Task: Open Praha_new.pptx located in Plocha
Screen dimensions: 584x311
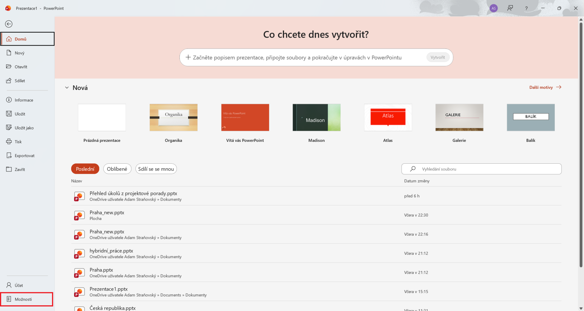Action: [316, 215]
